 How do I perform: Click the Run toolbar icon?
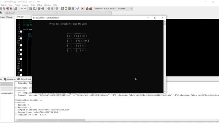66,9
